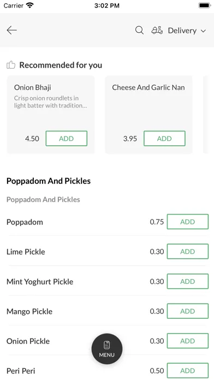This screenshot has height=380, width=214.
Task: Select the Poppadom And Pickles section heading
Action: click(49, 181)
